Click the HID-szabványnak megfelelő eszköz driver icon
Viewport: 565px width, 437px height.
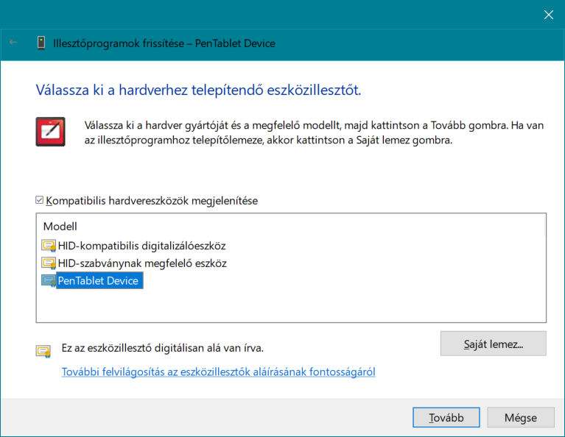49,263
